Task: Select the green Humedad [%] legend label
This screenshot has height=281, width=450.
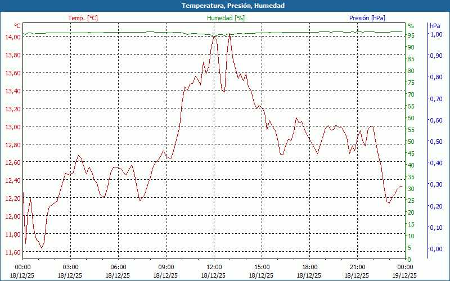Action: click(x=226, y=18)
